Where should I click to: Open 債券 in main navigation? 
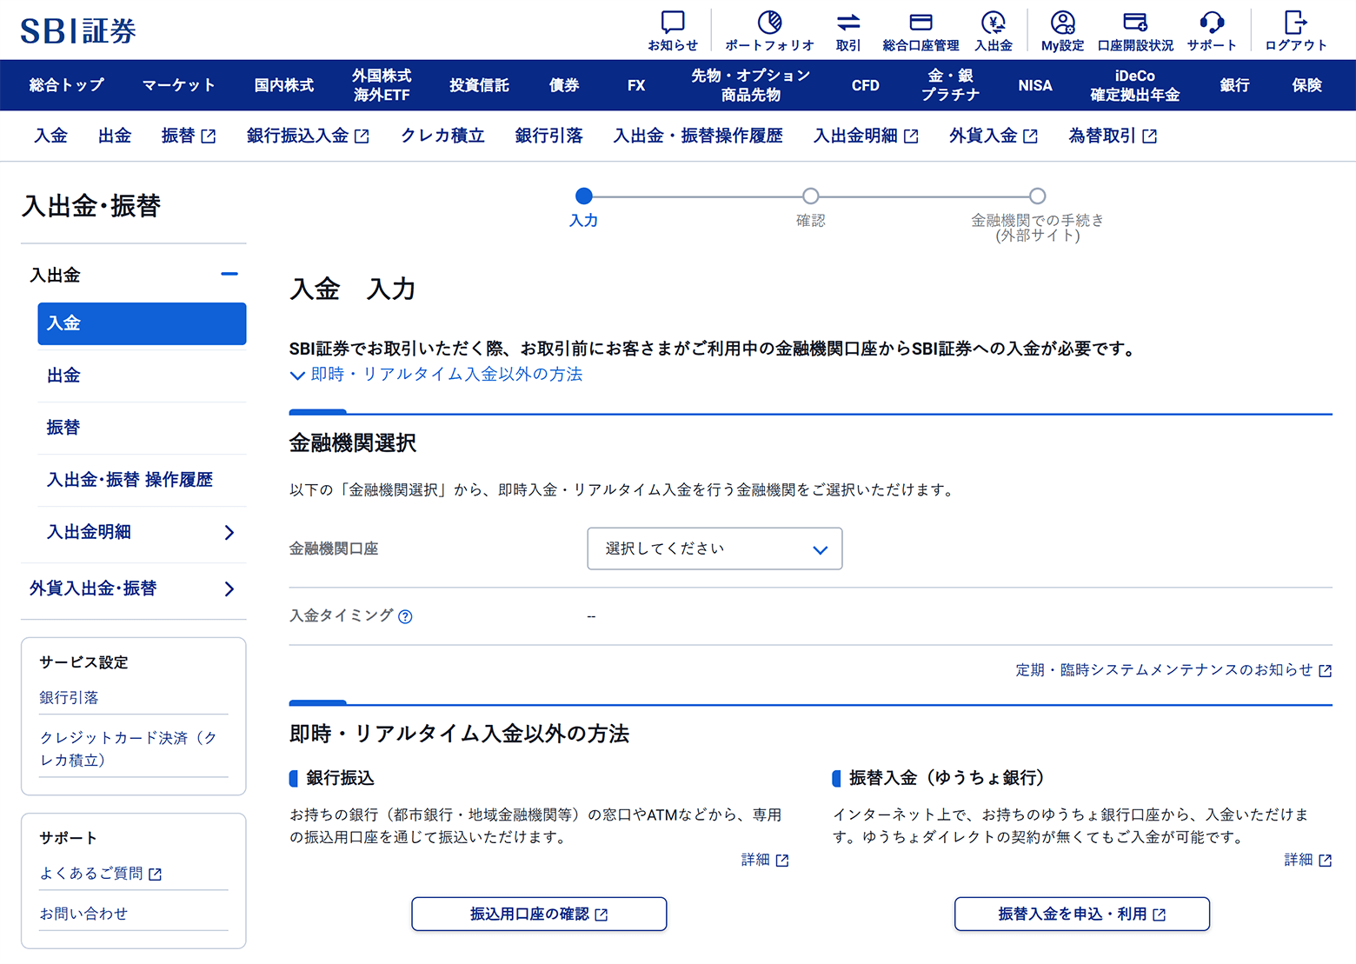(x=564, y=85)
